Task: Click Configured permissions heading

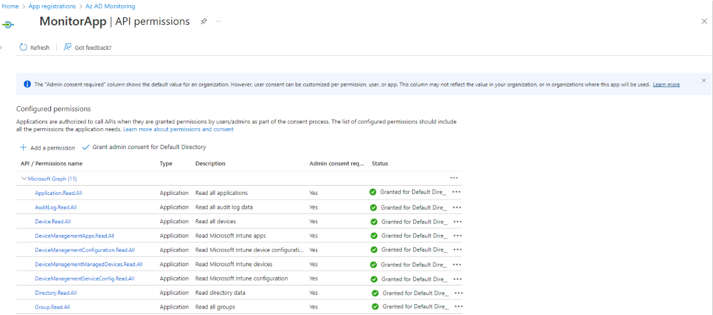Action: click(53, 108)
